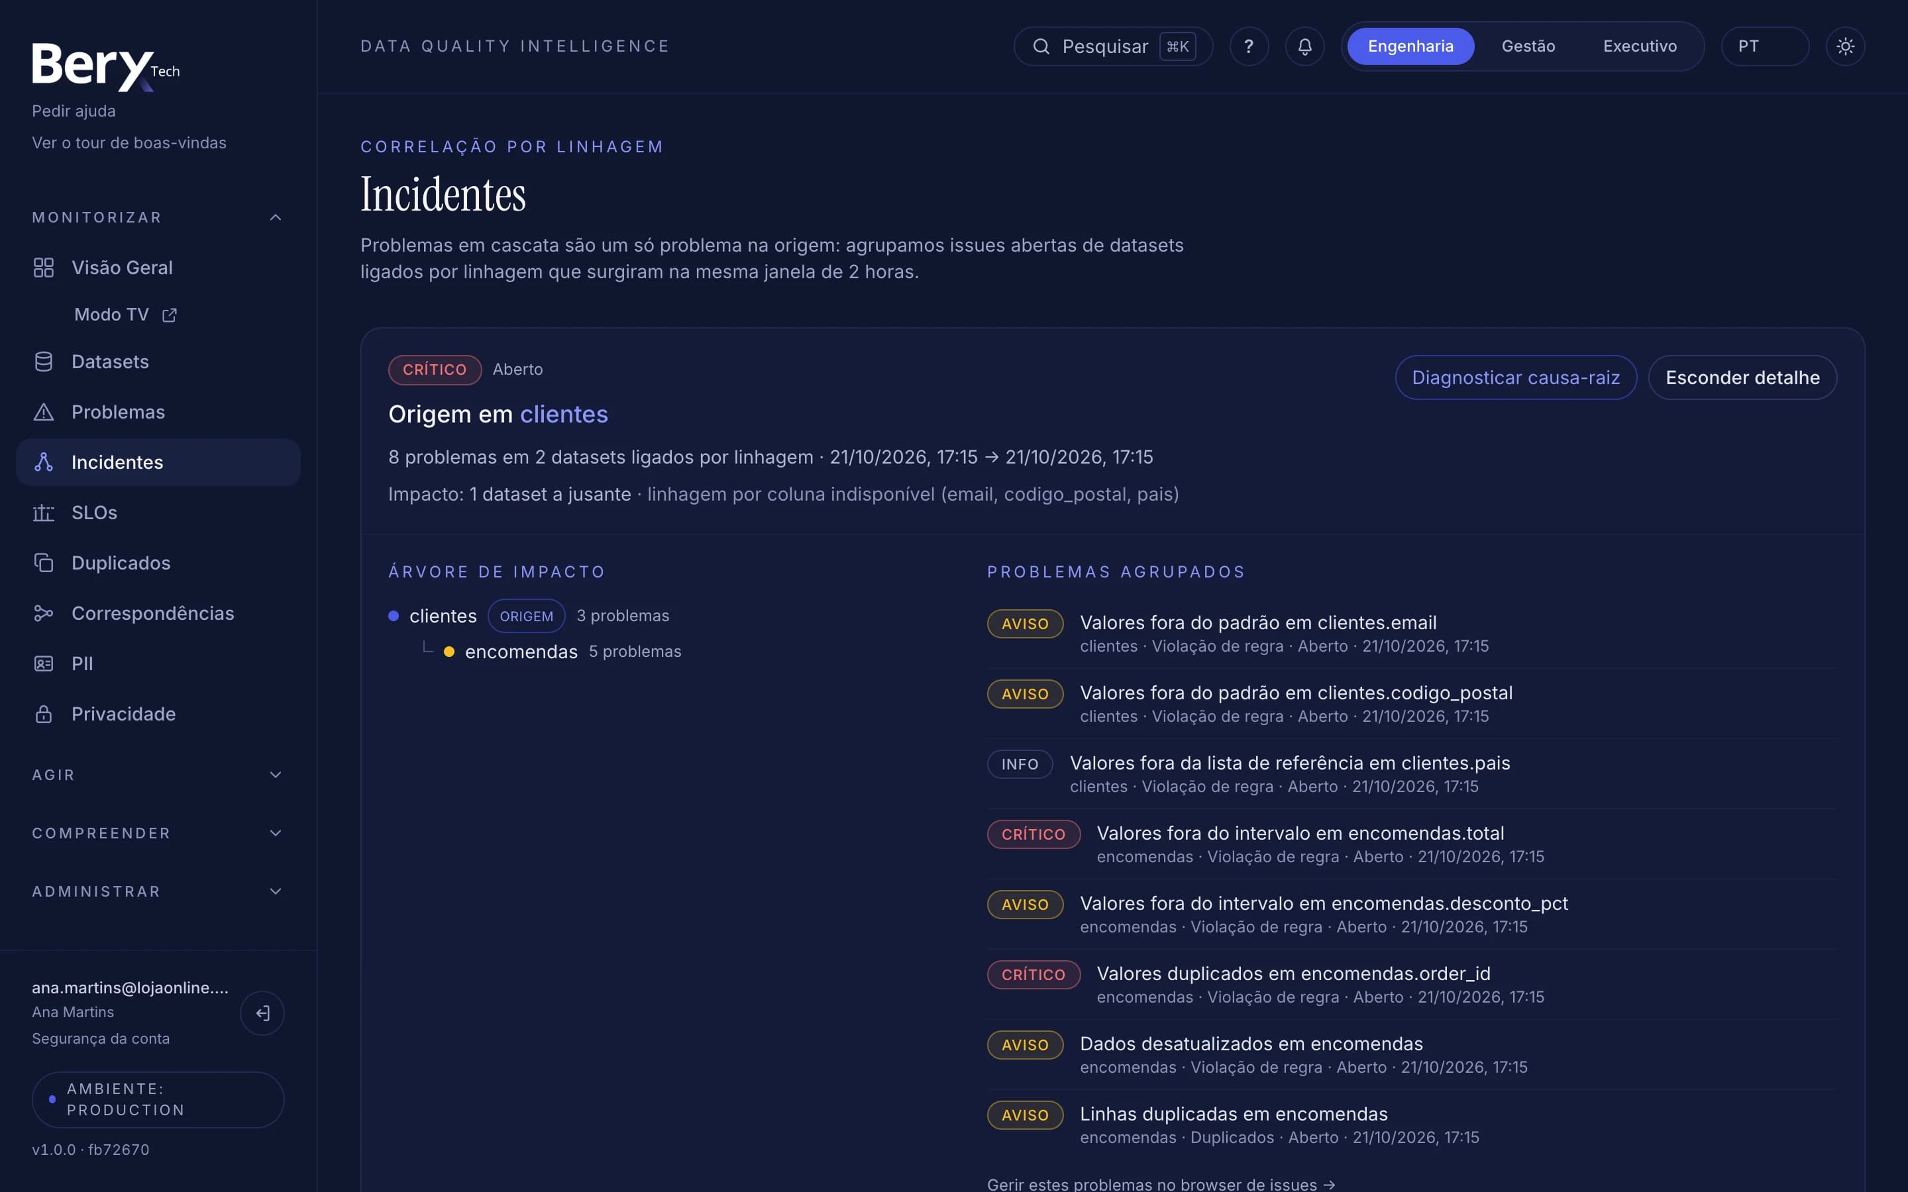
Task: Open issue Linhas duplicadas em encomendas
Action: [1233, 1114]
